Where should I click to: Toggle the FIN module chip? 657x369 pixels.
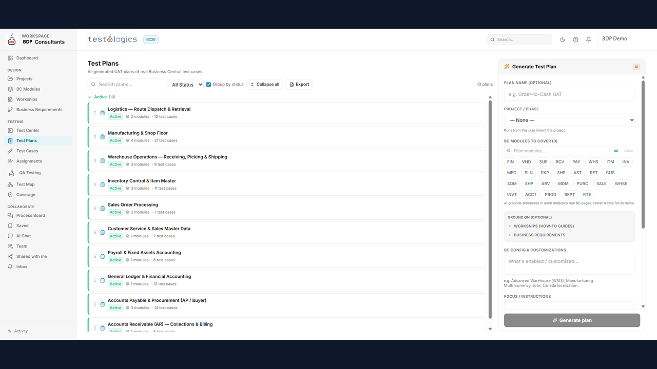pos(510,162)
